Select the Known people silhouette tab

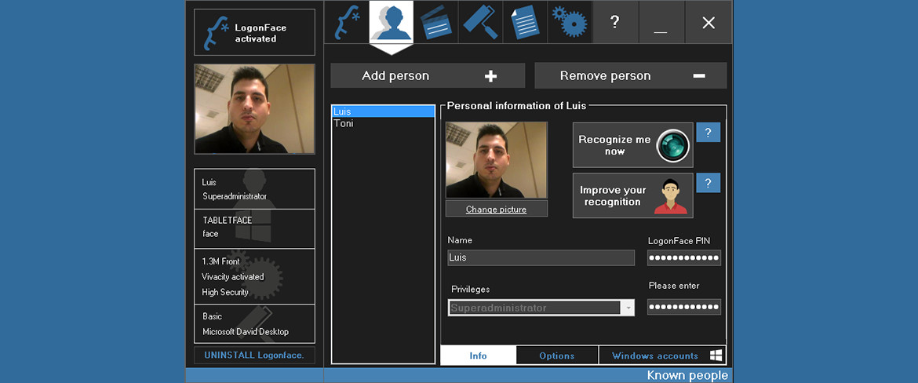pos(391,22)
